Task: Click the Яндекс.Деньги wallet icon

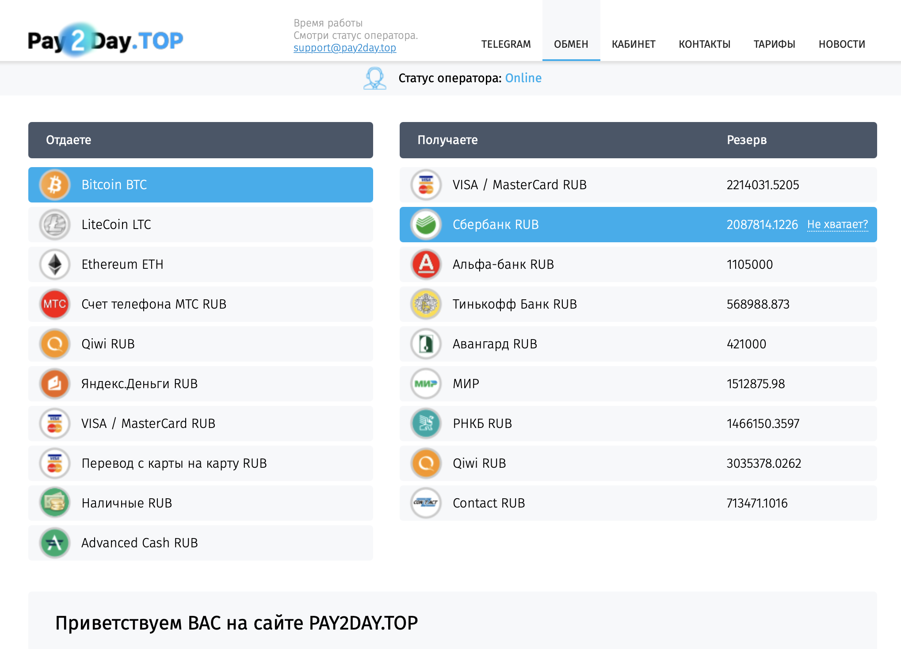Action: pos(55,384)
